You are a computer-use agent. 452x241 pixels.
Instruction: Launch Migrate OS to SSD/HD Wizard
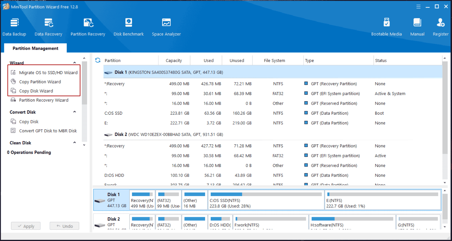[x=48, y=72]
